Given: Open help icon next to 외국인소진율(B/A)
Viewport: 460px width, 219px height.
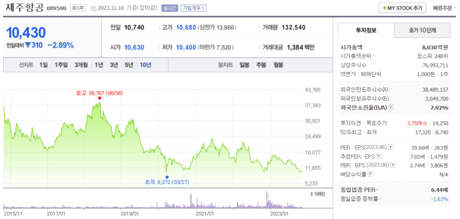Looking at the screenshot, I should point(391,108).
